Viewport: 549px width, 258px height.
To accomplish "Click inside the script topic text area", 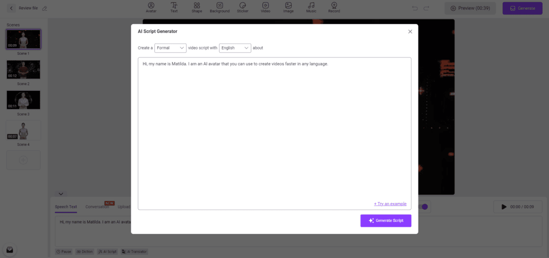I will 274,133.
